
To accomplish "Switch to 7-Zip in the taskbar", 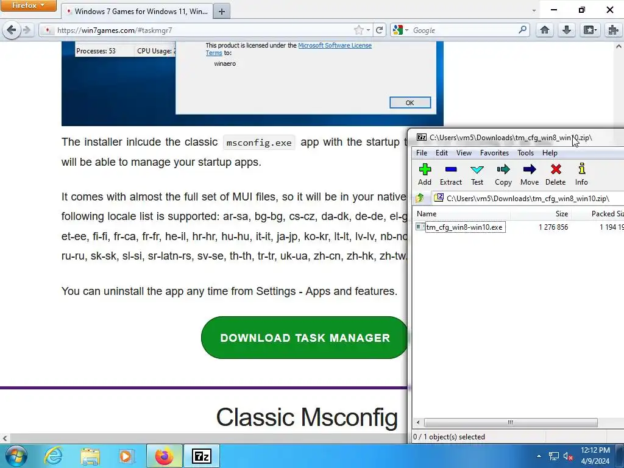I will pyautogui.click(x=201, y=456).
